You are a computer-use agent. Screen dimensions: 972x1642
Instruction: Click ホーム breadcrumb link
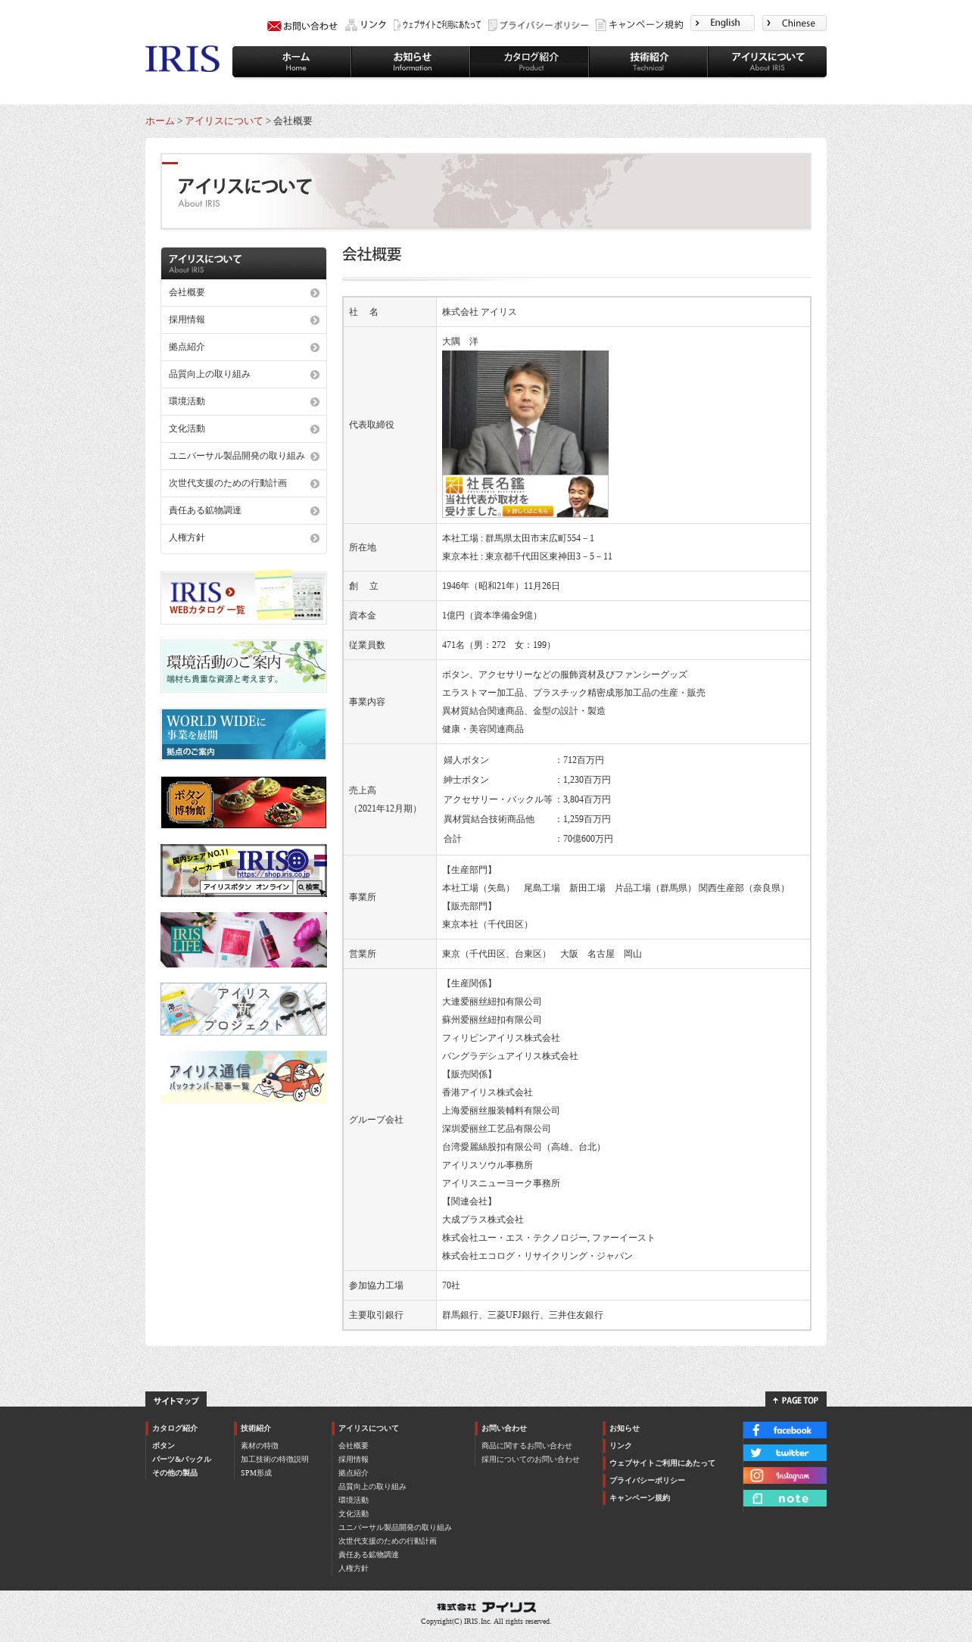click(160, 121)
